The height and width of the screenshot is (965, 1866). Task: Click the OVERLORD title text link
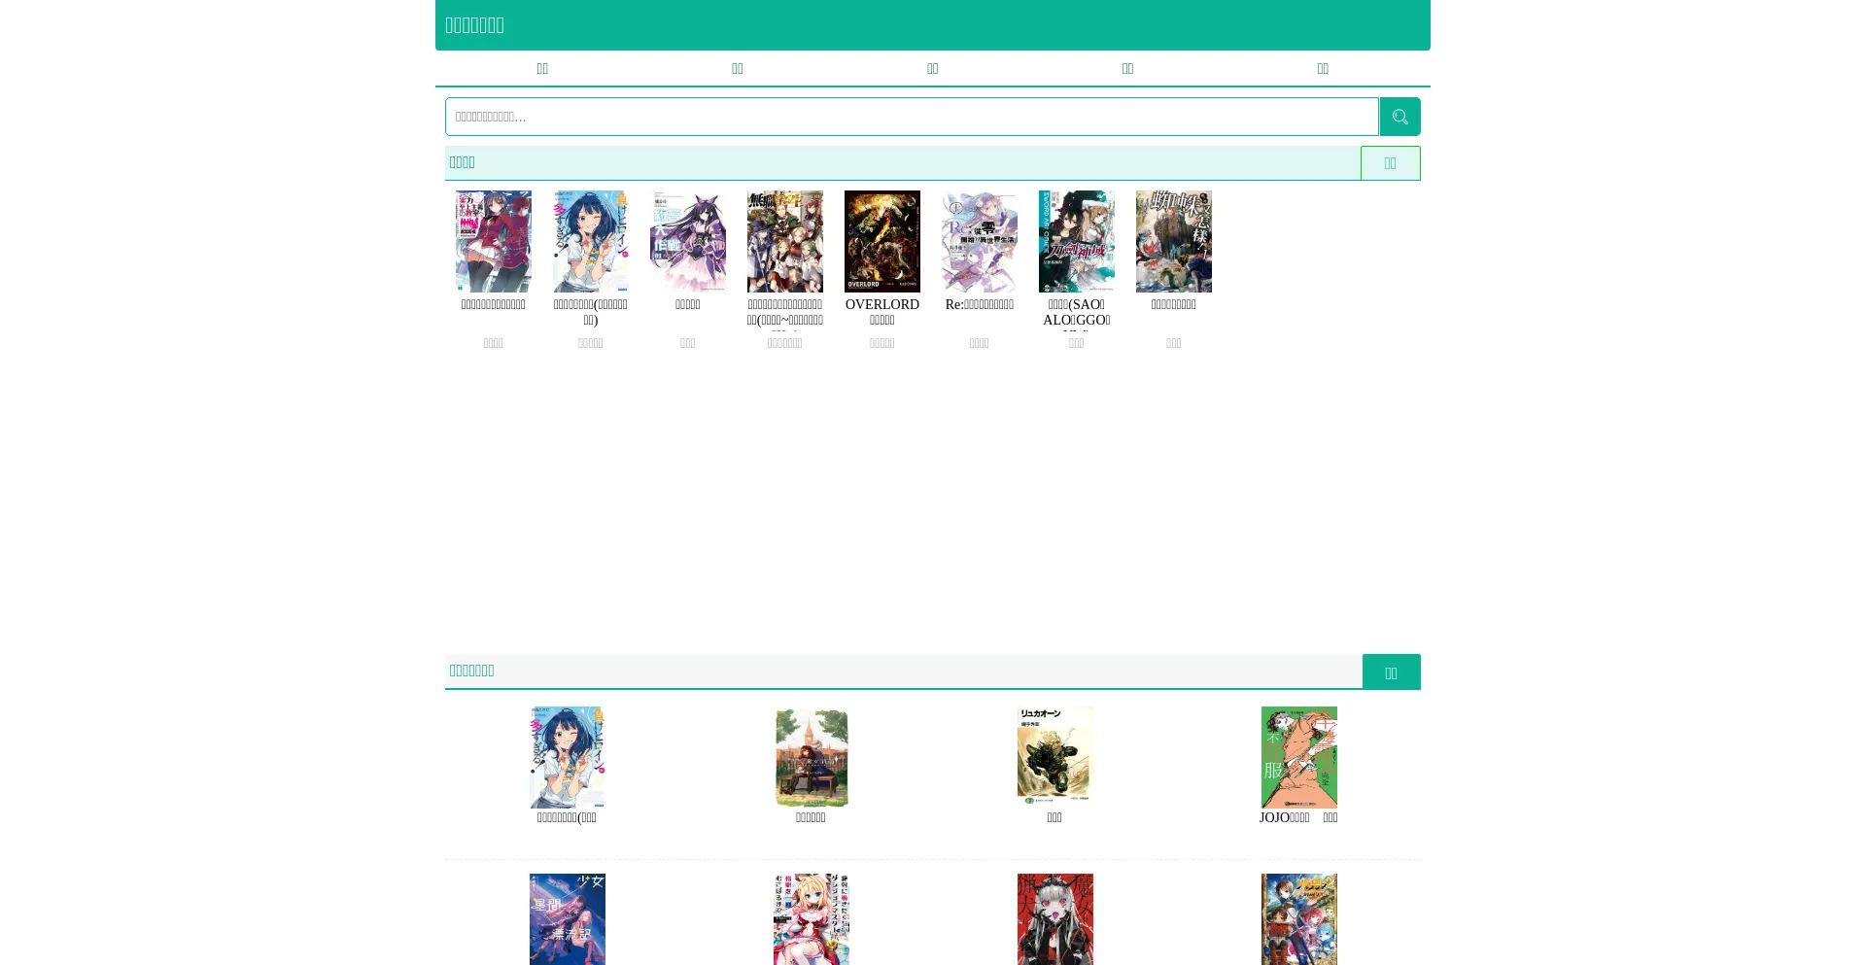[x=881, y=305]
